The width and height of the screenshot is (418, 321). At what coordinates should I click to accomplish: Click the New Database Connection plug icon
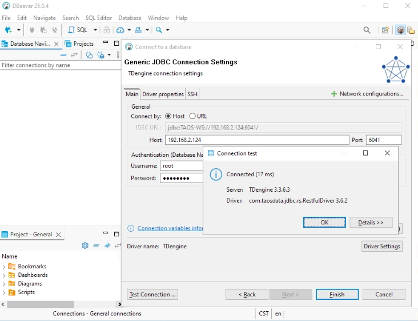pyautogui.click(x=8, y=30)
